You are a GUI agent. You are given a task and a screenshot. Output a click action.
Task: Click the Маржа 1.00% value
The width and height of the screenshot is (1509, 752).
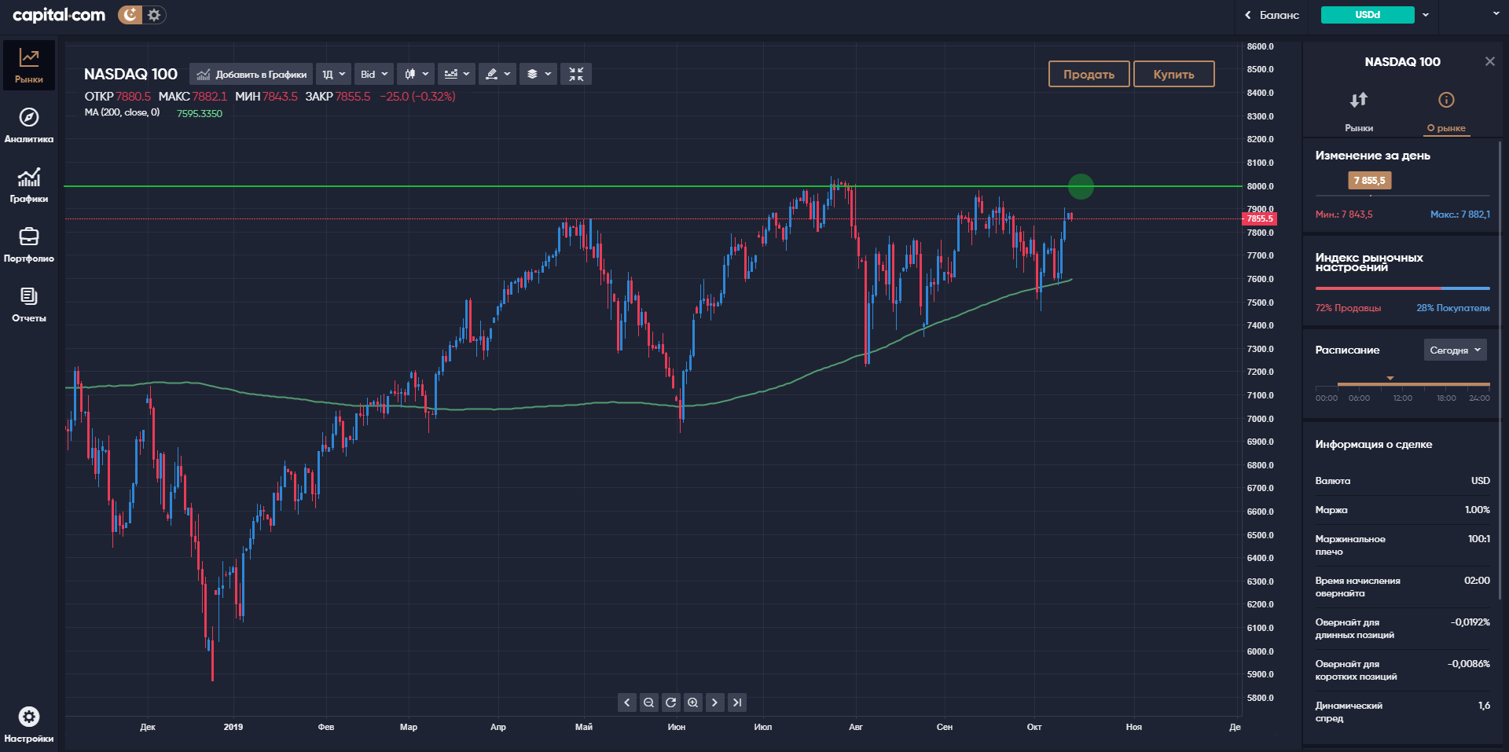point(1478,510)
